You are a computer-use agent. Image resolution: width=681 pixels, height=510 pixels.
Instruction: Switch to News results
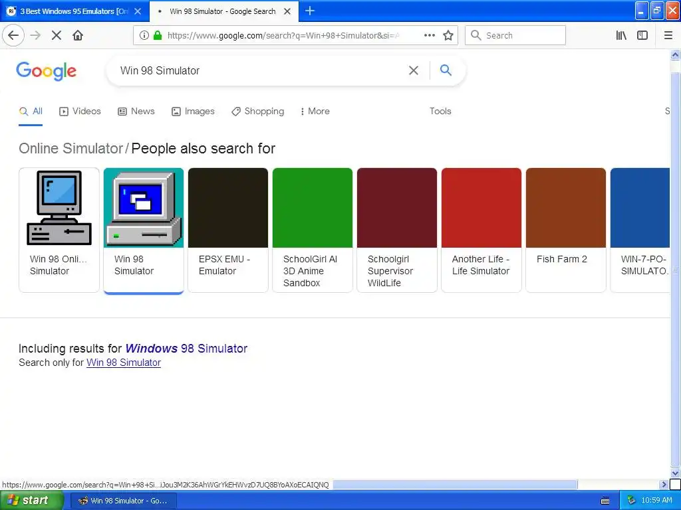coord(136,112)
